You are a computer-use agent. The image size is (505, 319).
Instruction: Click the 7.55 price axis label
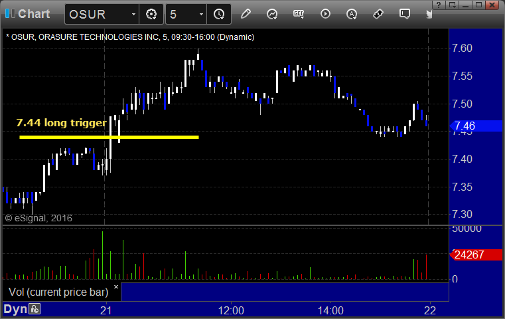(462, 76)
